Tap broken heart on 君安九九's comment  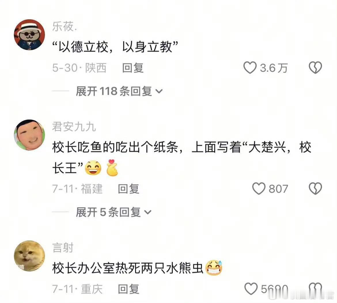(x=315, y=189)
